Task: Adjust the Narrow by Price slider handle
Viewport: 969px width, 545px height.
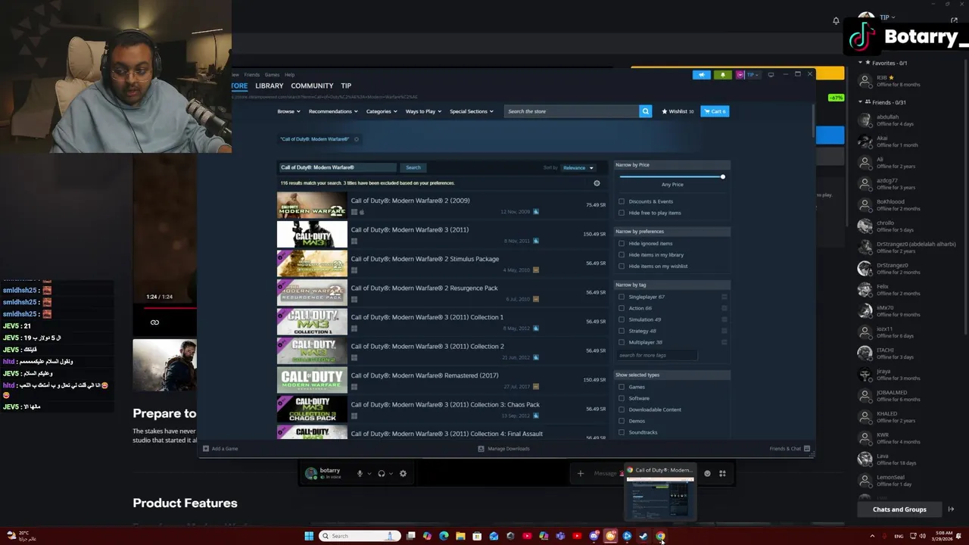Action: pyautogui.click(x=722, y=176)
